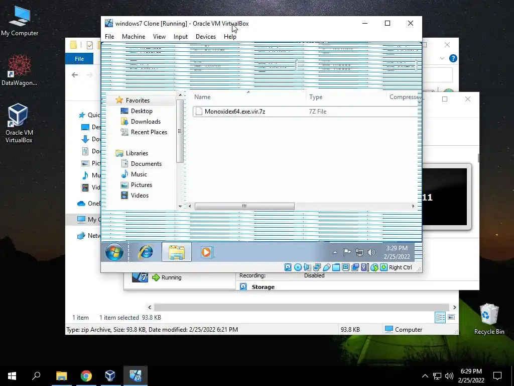Open the File menu in VirtualBox VM window
This screenshot has height=386, width=514.
(109, 36)
